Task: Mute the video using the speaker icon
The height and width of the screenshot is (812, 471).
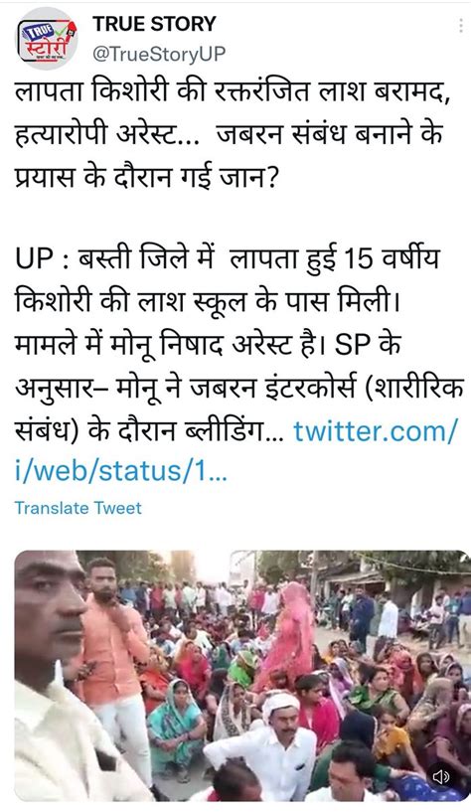Action: coord(441,776)
